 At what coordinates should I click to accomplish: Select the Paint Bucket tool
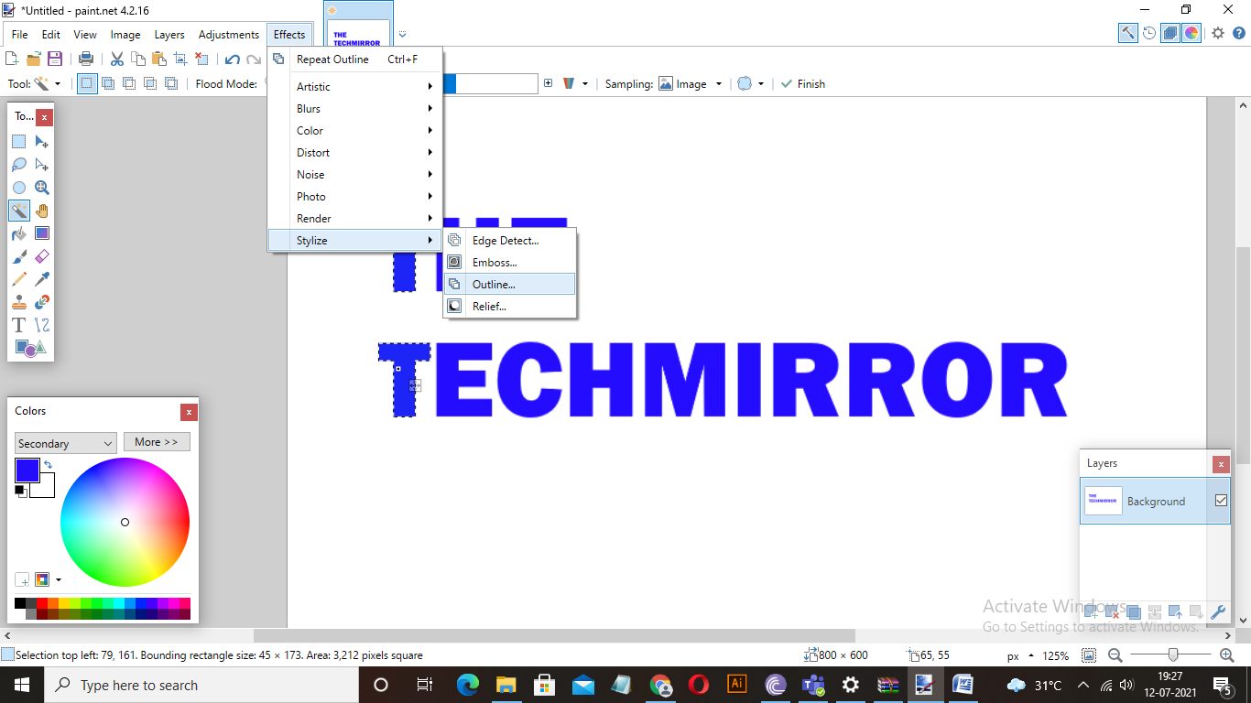[x=19, y=233]
